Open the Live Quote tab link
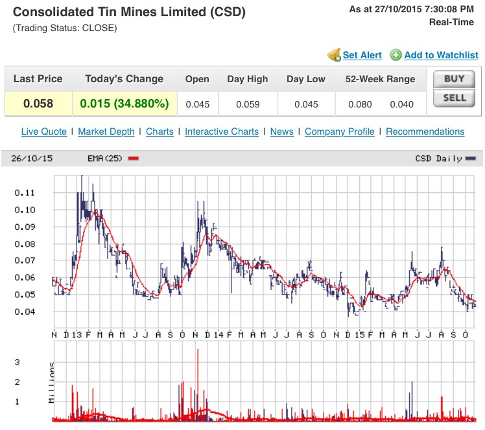 point(44,131)
